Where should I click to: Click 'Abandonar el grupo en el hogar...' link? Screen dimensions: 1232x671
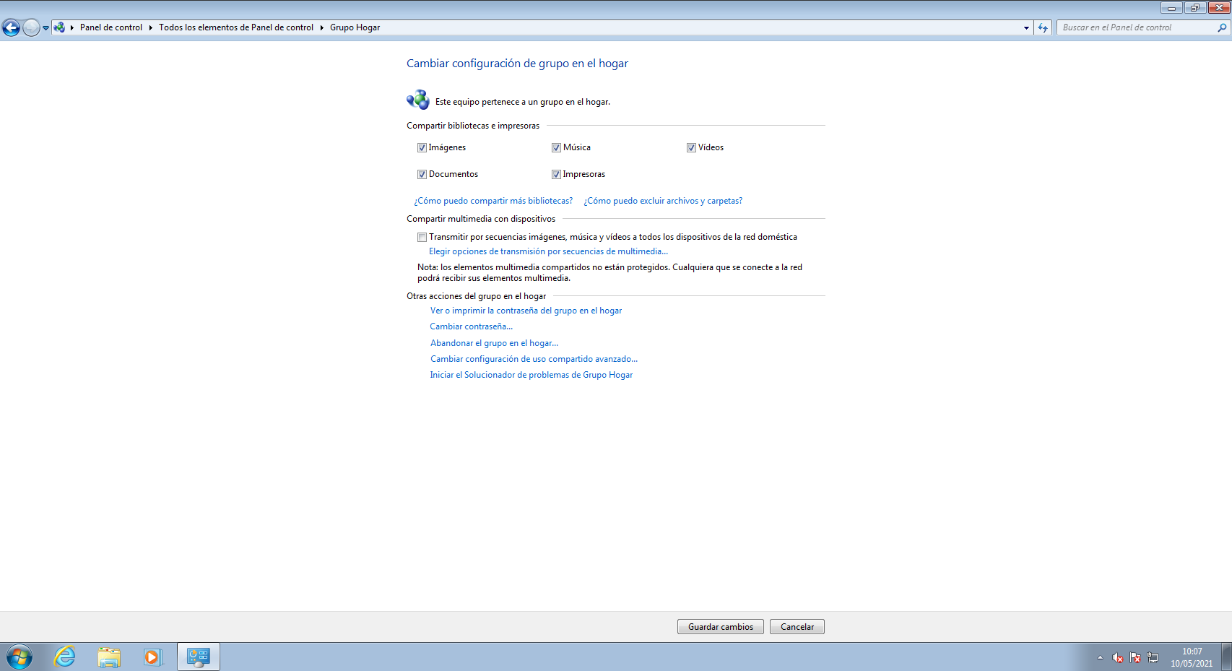tap(494, 343)
